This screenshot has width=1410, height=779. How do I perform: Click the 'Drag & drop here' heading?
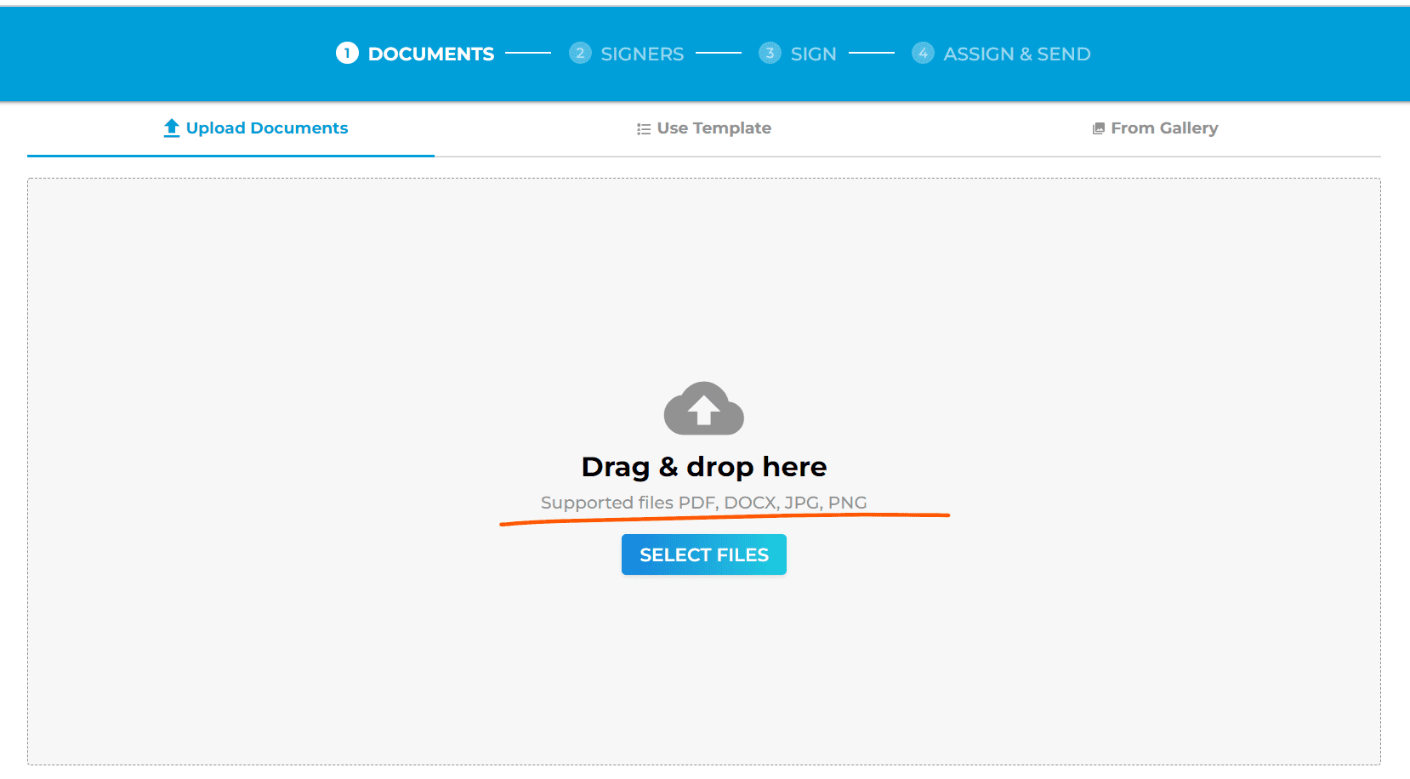[704, 467]
